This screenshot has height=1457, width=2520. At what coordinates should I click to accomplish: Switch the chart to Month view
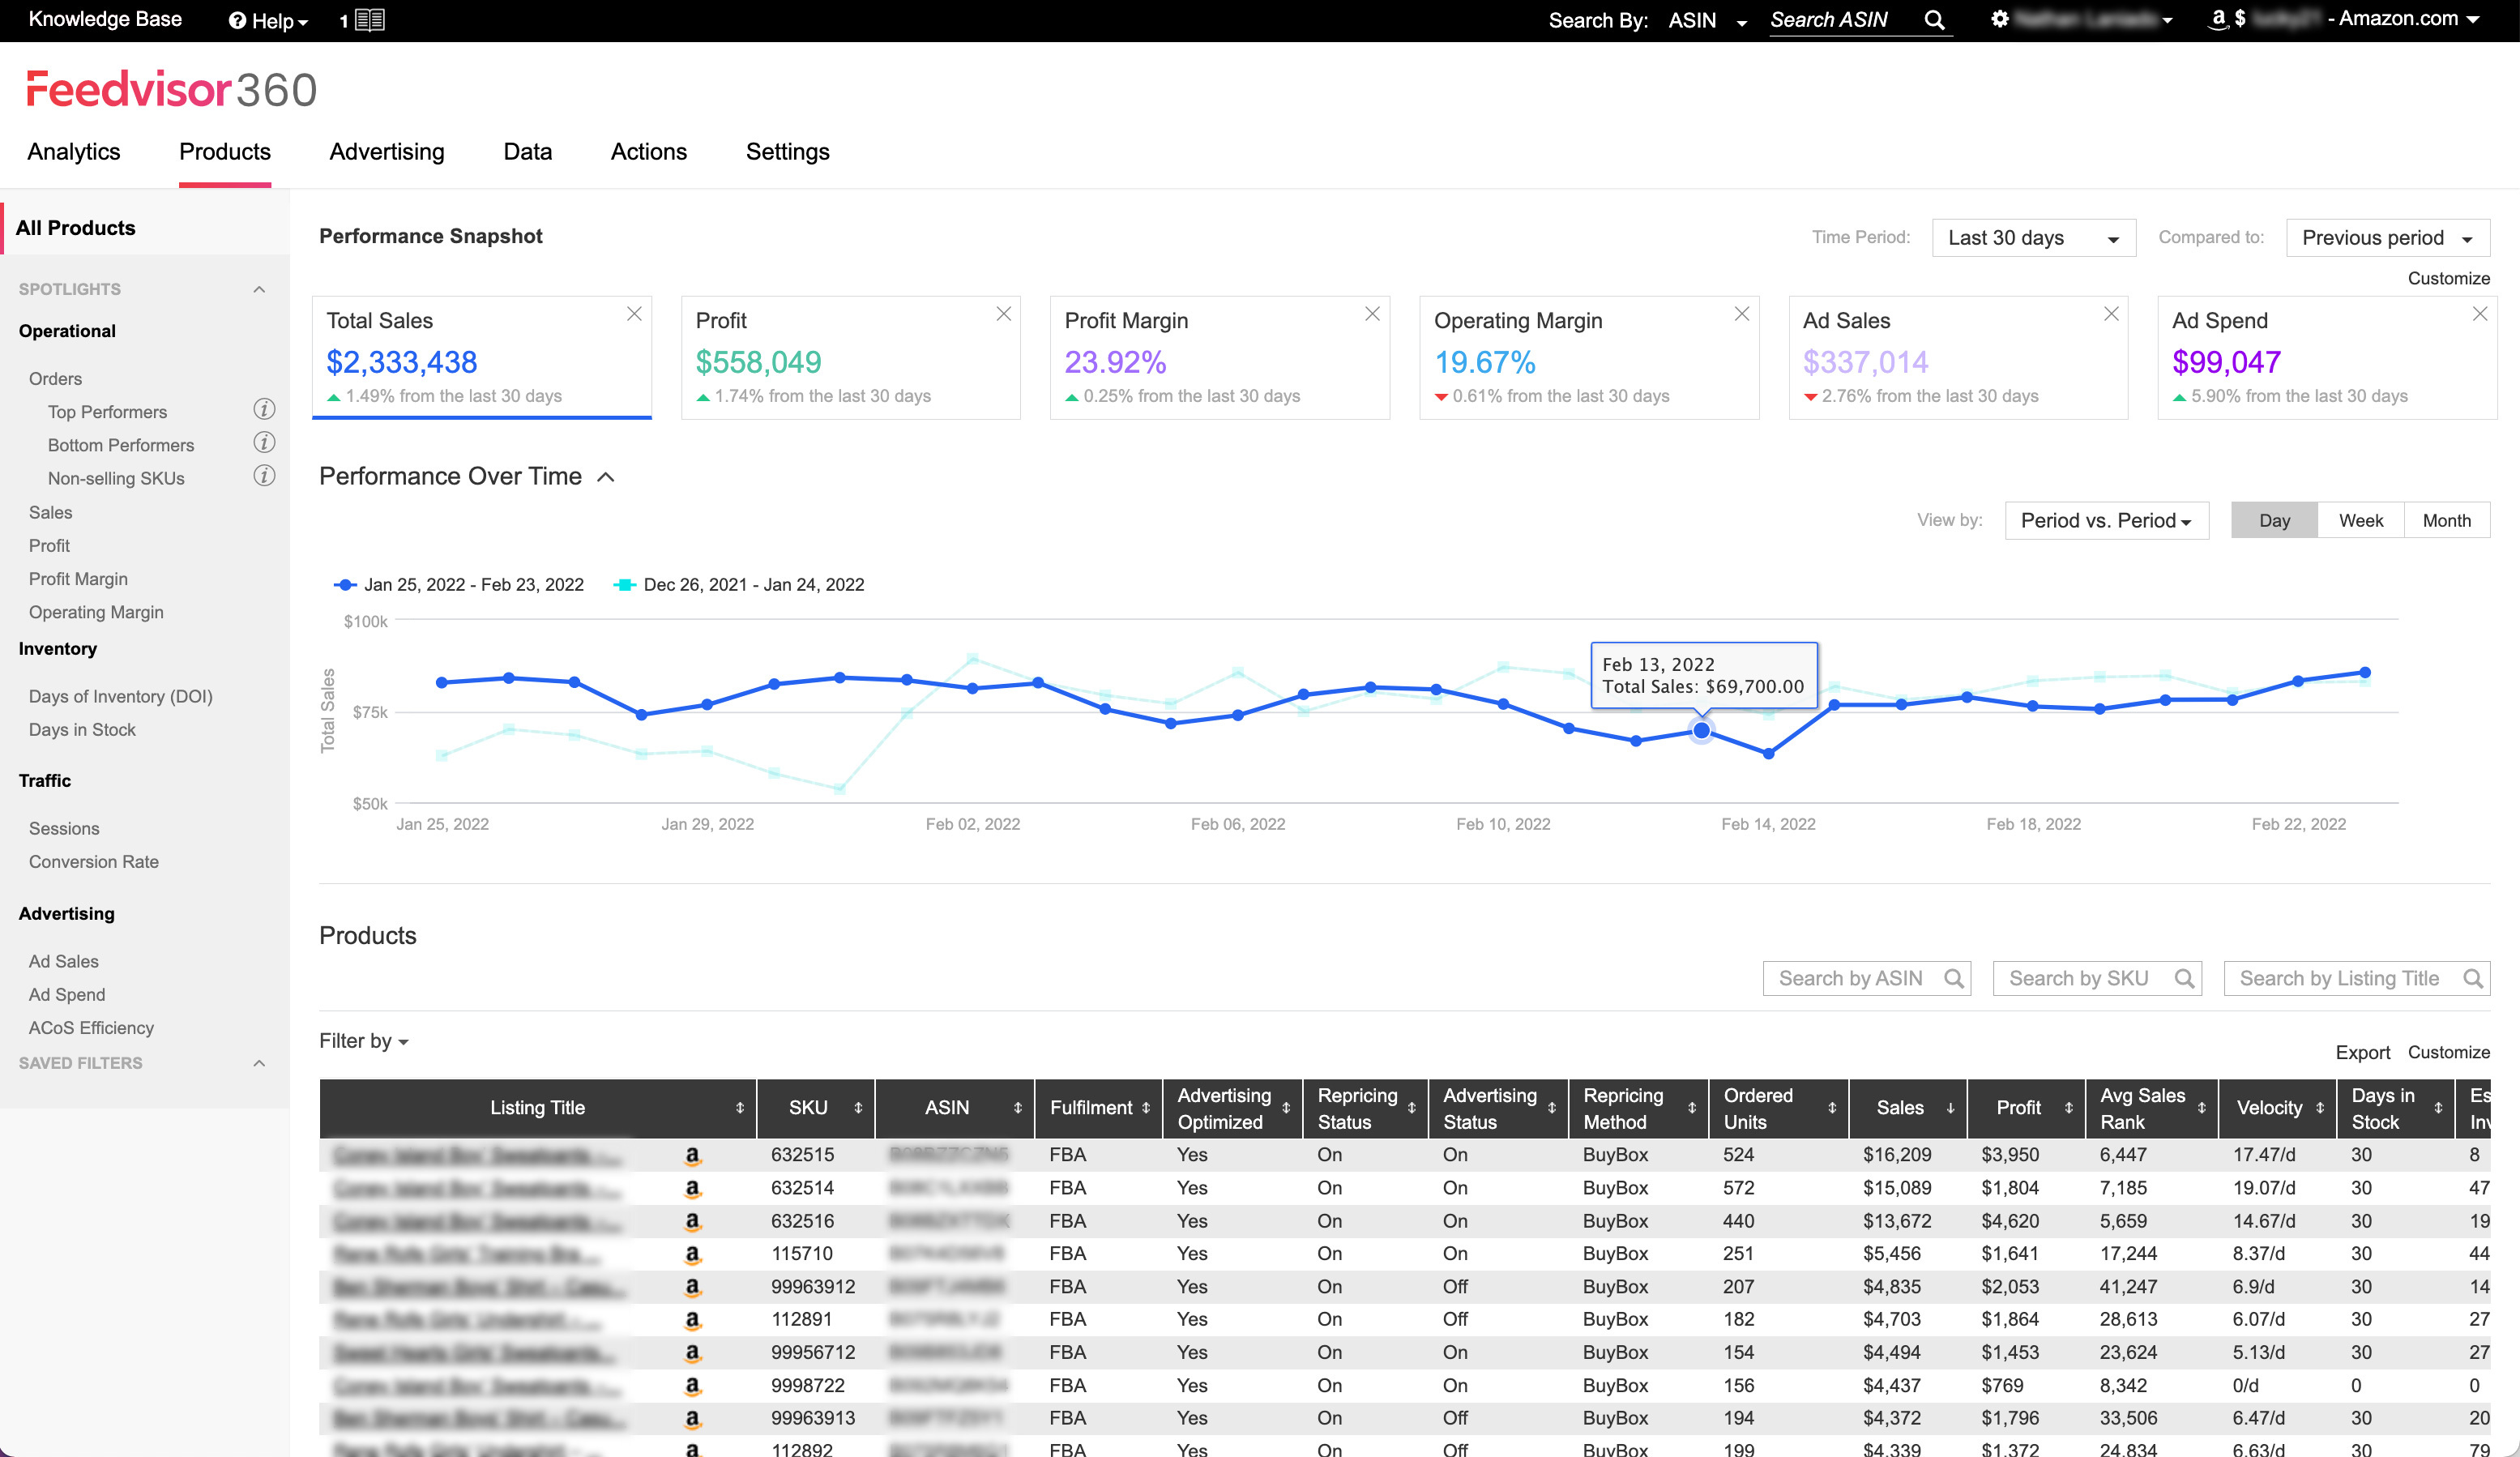click(2447, 520)
